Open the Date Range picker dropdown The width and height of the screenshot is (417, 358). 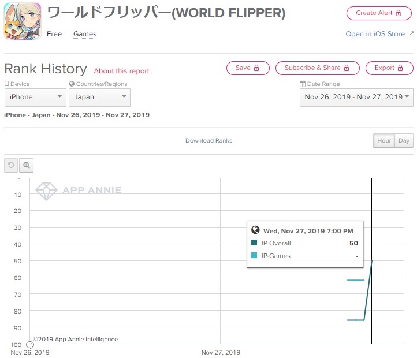click(x=356, y=98)
